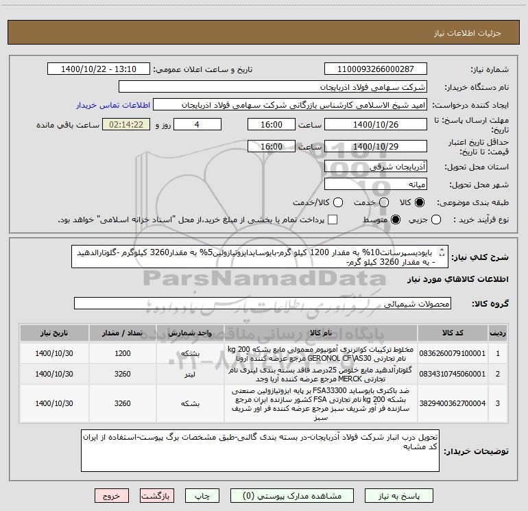Click the شماره نیاز number field
The width and height of the screenshot is (528, 511).
point(376,69)
